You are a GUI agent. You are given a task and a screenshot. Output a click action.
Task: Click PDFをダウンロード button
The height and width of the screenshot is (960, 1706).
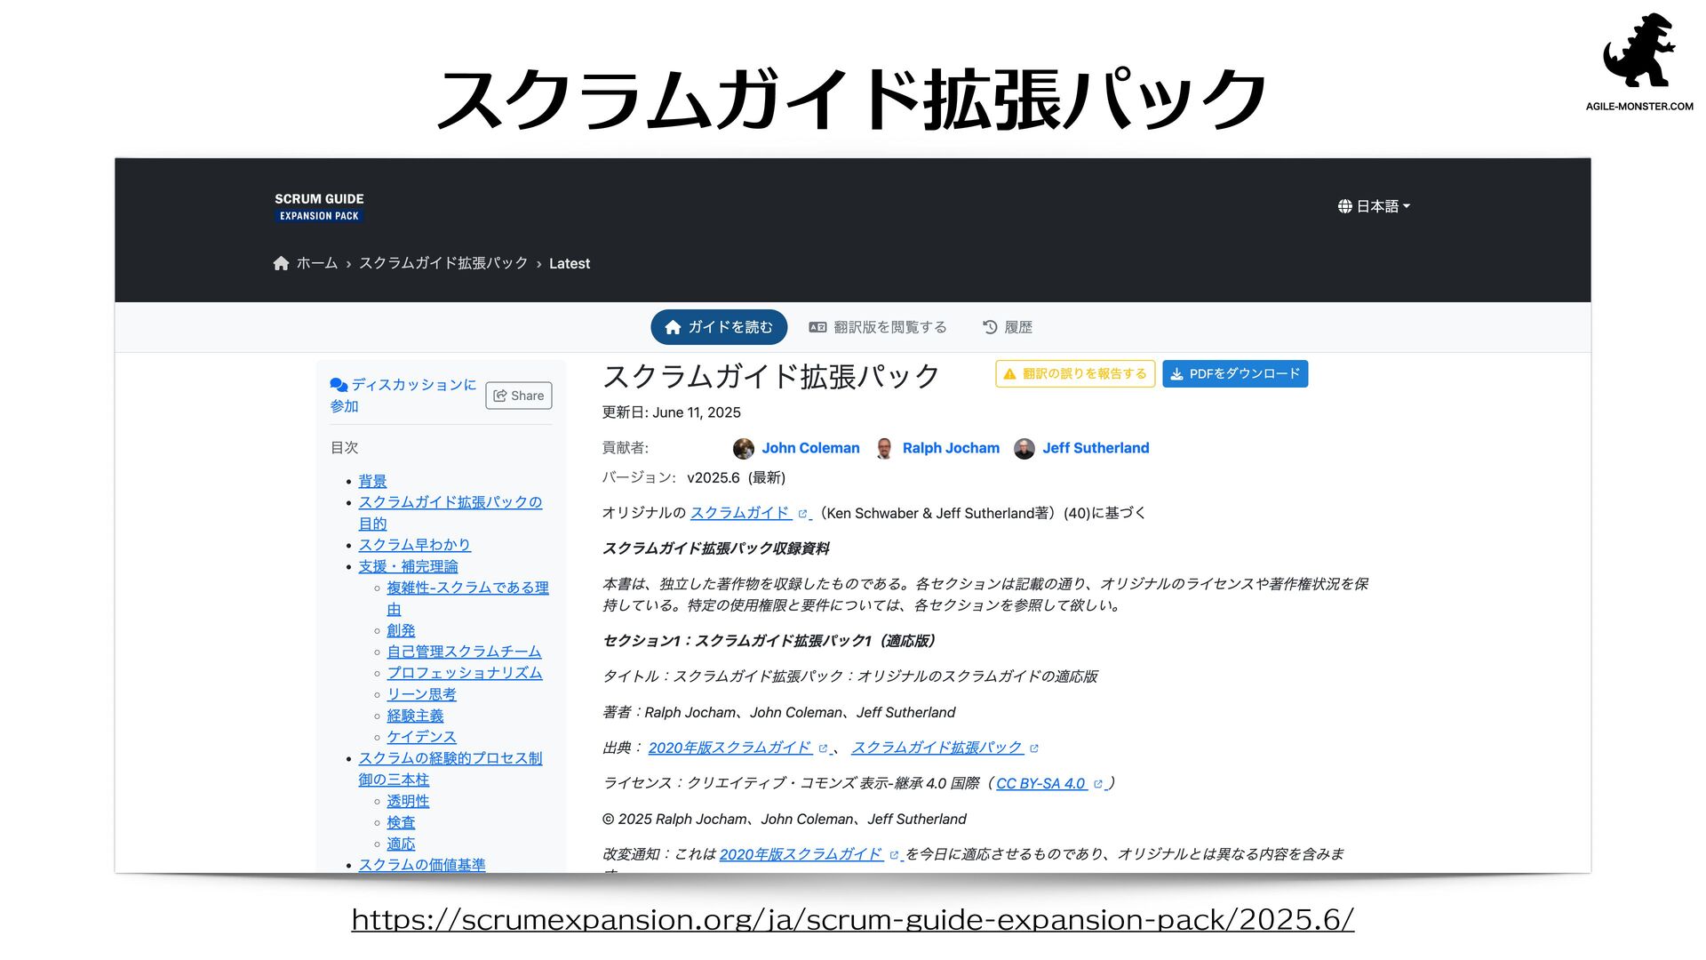point(1234,374)
